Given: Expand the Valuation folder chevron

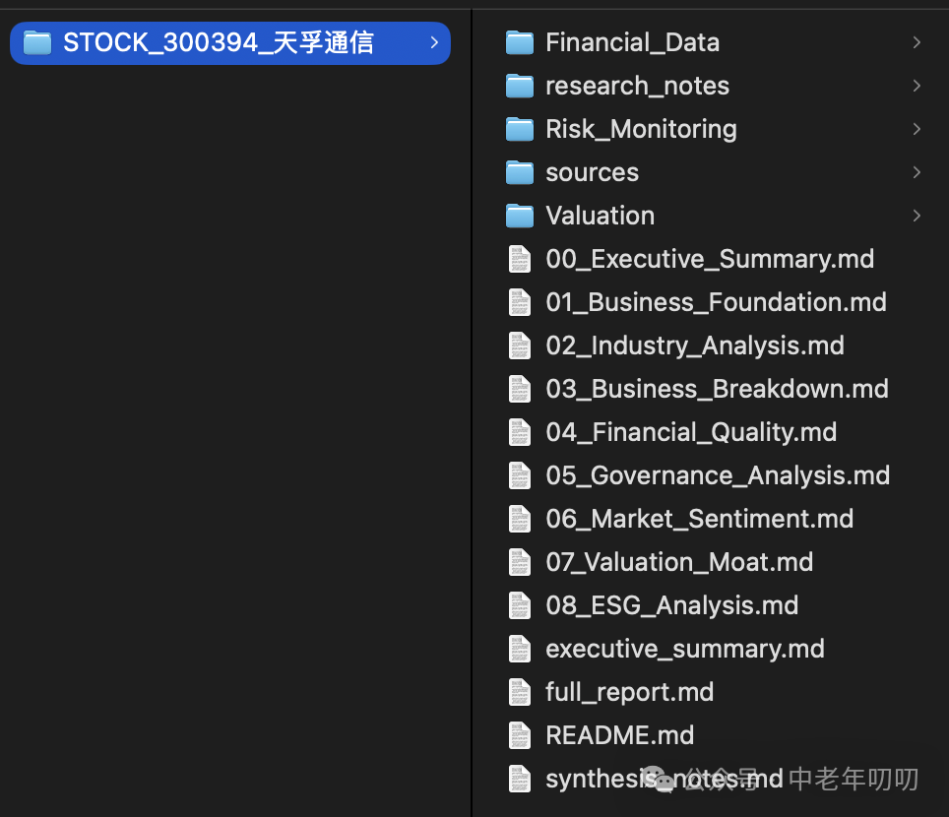Looking at the screenshot, I should (917, 216).
